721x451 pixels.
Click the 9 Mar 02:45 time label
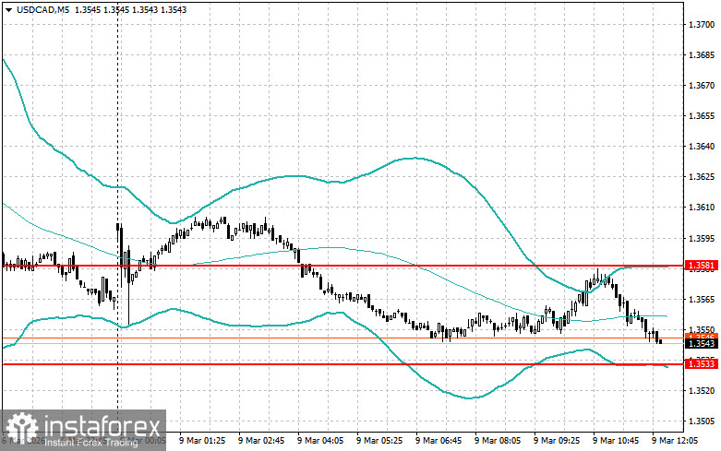coord(261,441)
